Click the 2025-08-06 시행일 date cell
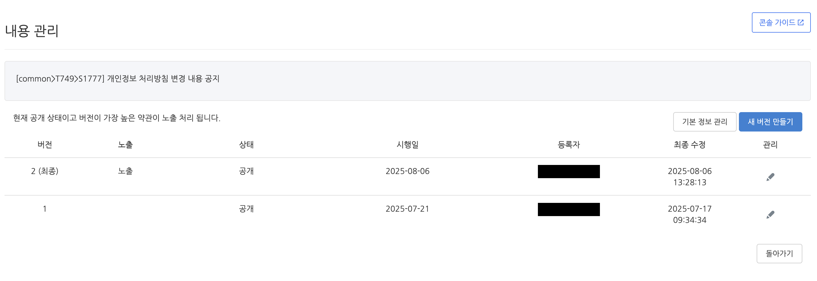This screenshot has height=281, width=817. coord(407,171)
